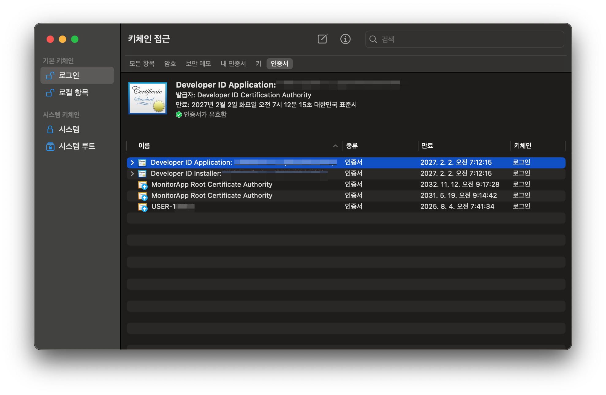Sort by 만료 column header

(427, 146)
